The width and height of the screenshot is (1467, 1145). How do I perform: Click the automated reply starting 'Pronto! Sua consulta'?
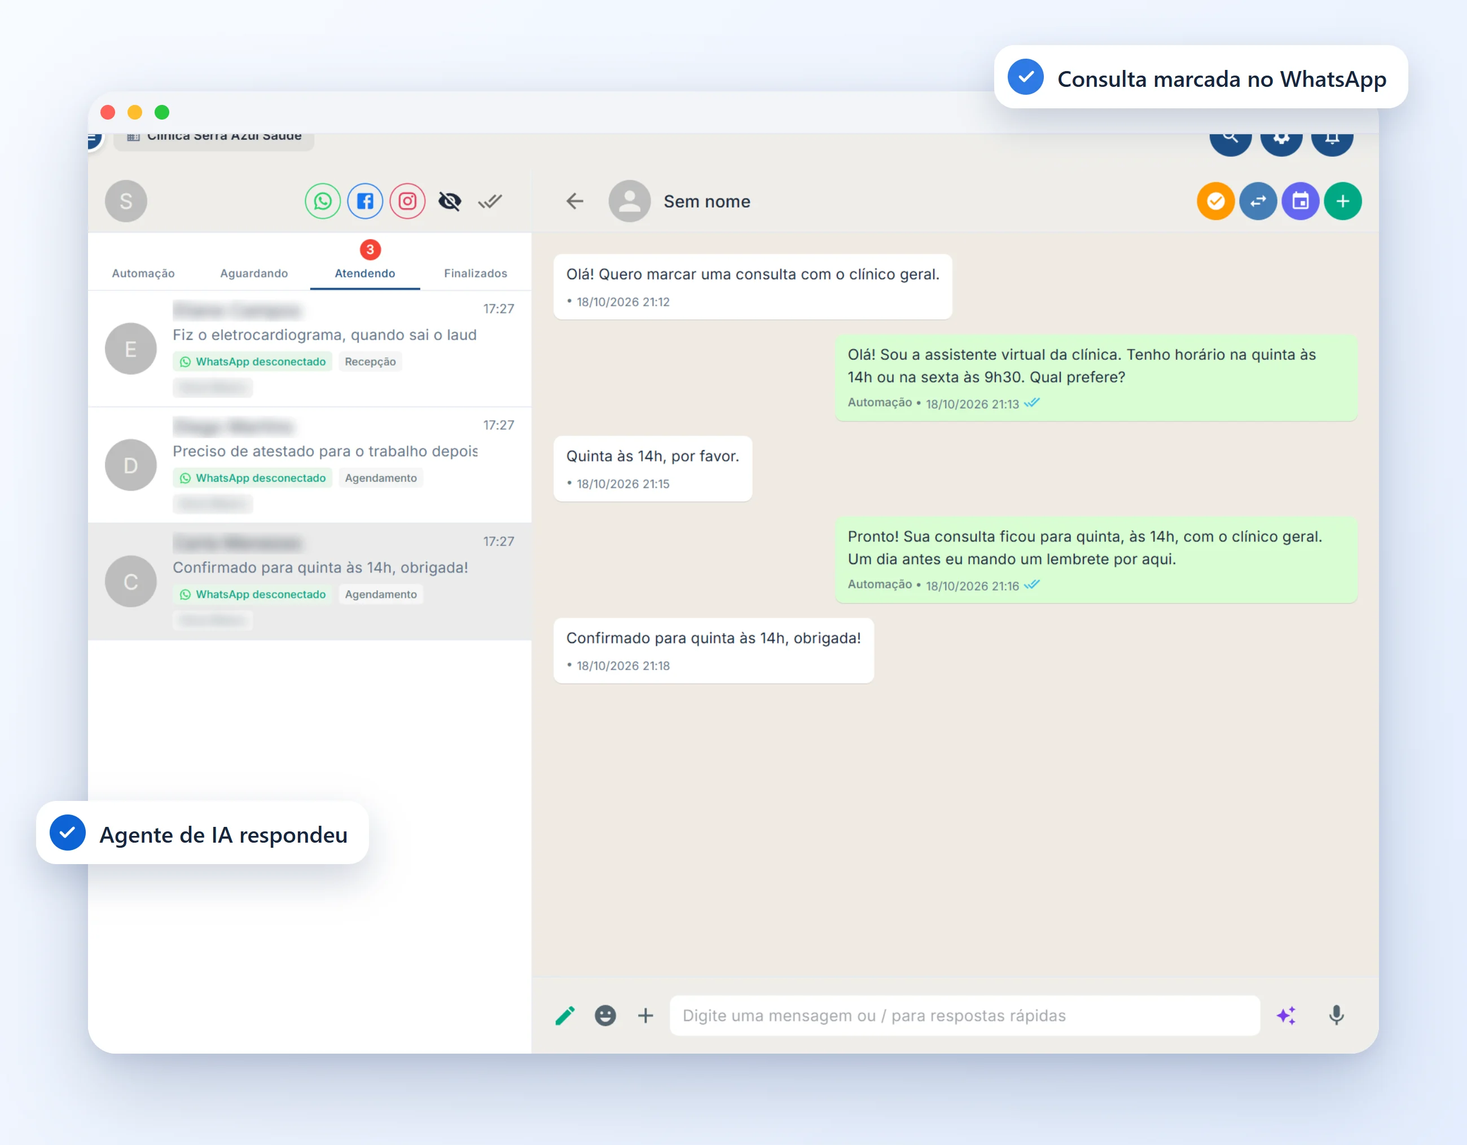coord(1096,560)
